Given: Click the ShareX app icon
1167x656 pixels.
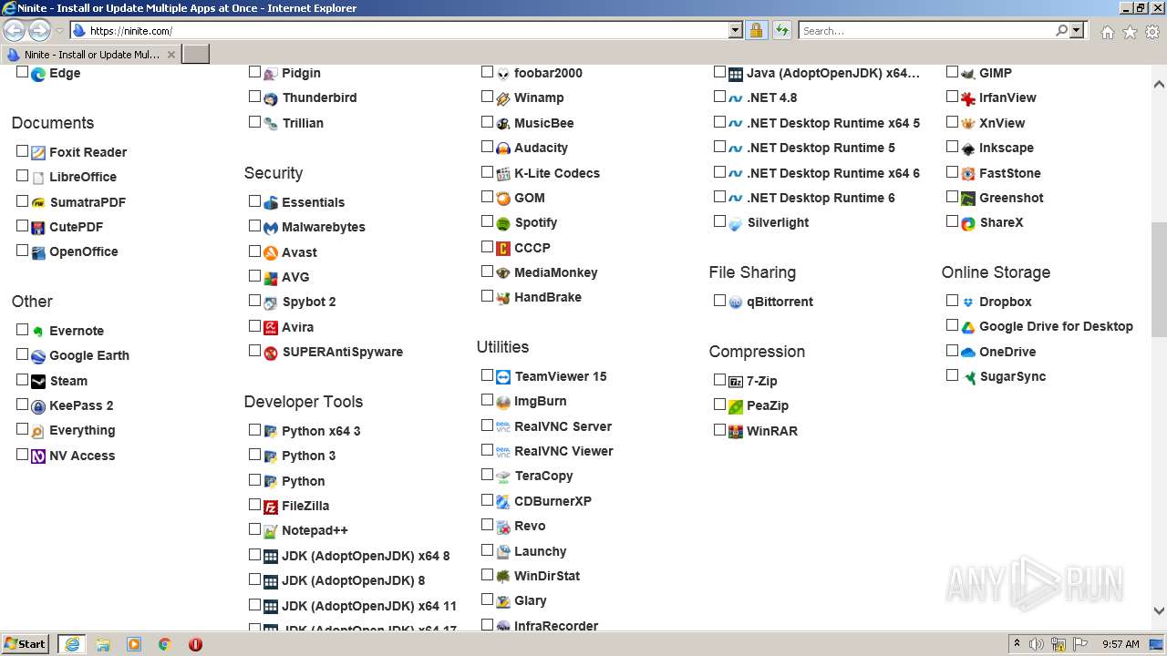Looking at the screenshot, I should pyautogui.click(x=968, y=223).
